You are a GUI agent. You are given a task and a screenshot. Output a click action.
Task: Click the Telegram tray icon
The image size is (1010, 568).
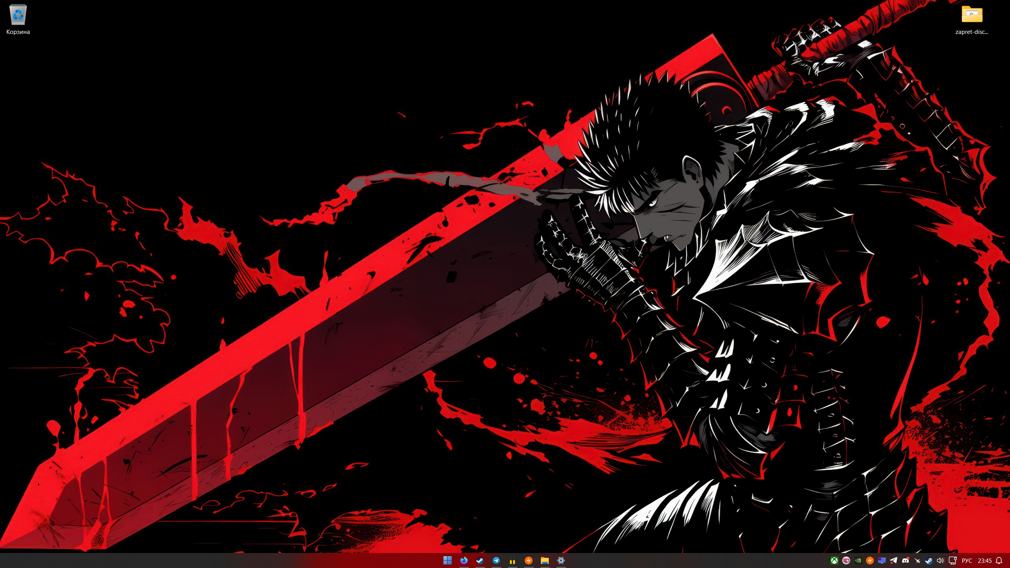894,561
